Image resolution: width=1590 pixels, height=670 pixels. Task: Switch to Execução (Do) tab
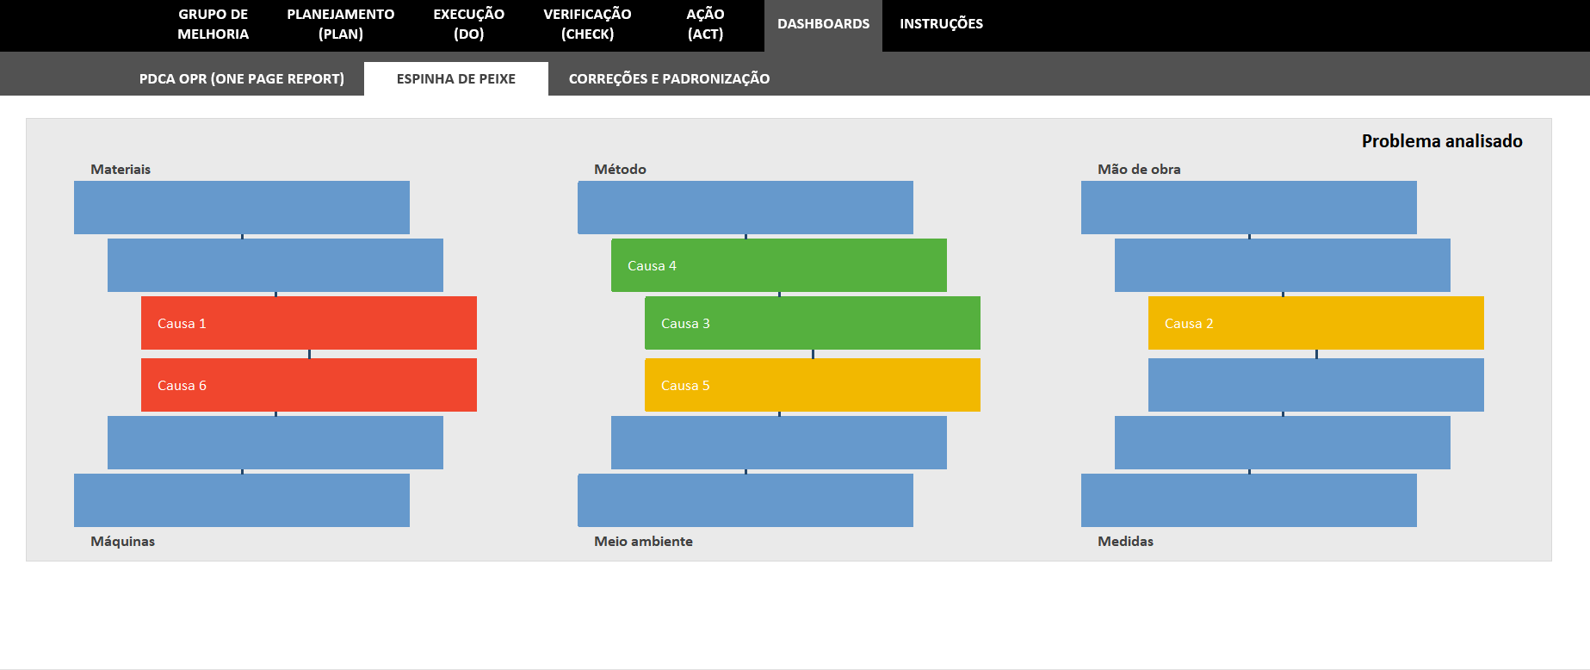468,24
